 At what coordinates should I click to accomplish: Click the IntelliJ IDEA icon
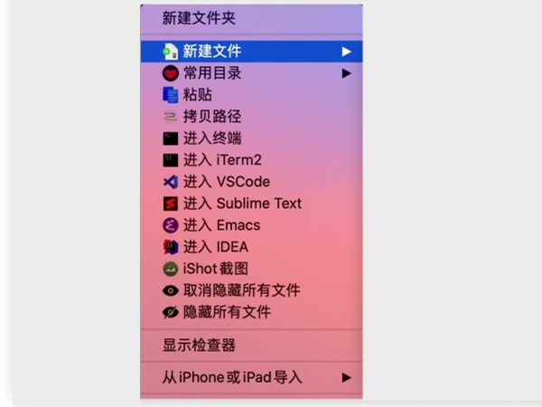pyautogui.click(x=171, y=247)
